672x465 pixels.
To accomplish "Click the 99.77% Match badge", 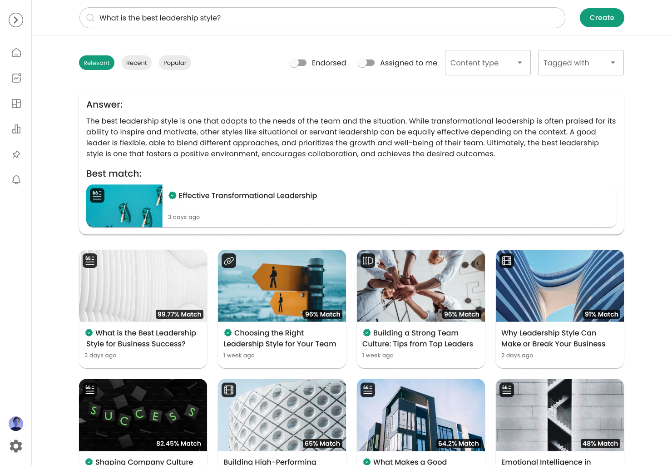I will tap(179, 314).
